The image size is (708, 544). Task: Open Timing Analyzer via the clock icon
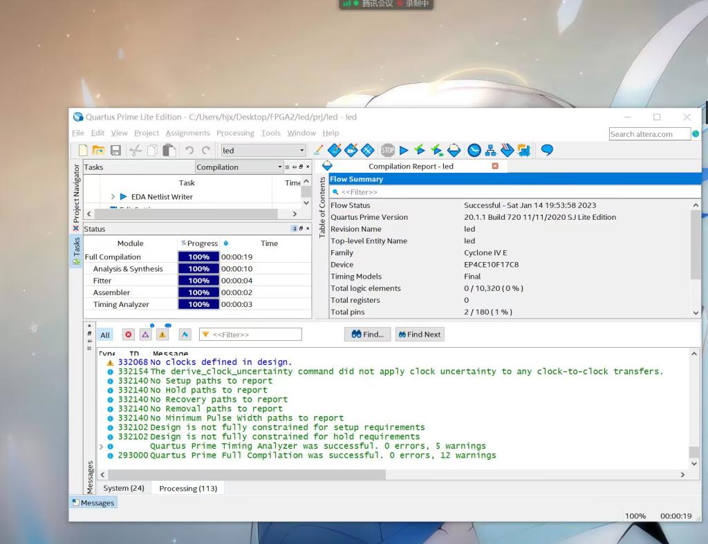pos(474,150)
